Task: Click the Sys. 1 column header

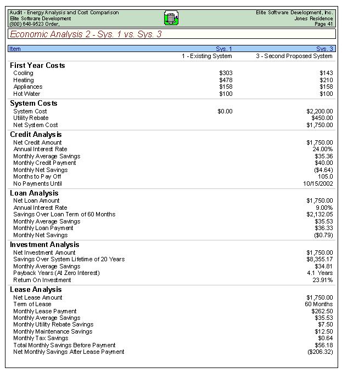Action: [224, 49]
